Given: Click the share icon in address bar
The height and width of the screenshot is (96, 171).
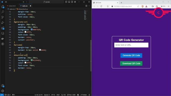Looking at the screenshot, I should pyautogui.click(x=138, y=6).
